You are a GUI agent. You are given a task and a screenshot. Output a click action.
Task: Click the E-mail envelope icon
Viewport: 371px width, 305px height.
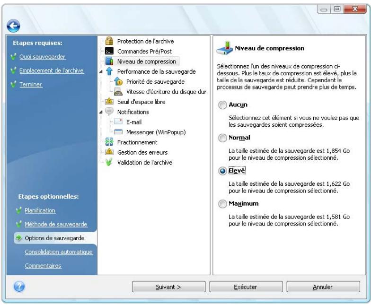pyautogui.click(x=118, y=122)
